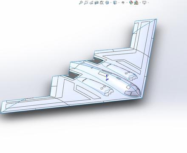The image size is (187, 153).
Task: Click the View Orientation cube icon
Action: click(107, 3)
